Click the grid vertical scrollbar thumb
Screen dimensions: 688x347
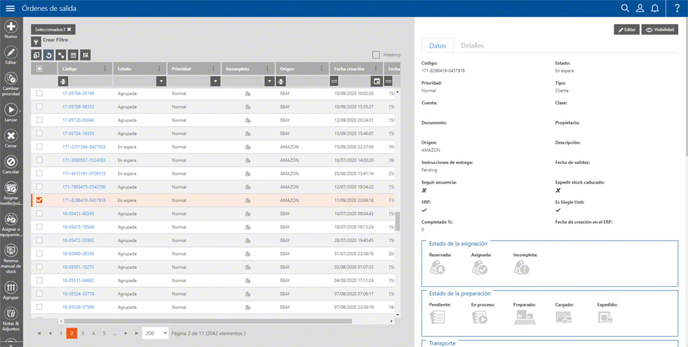pos(398,221)
